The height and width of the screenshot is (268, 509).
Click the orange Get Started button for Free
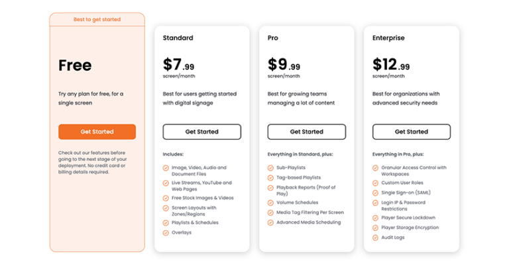tap(97, 132)
